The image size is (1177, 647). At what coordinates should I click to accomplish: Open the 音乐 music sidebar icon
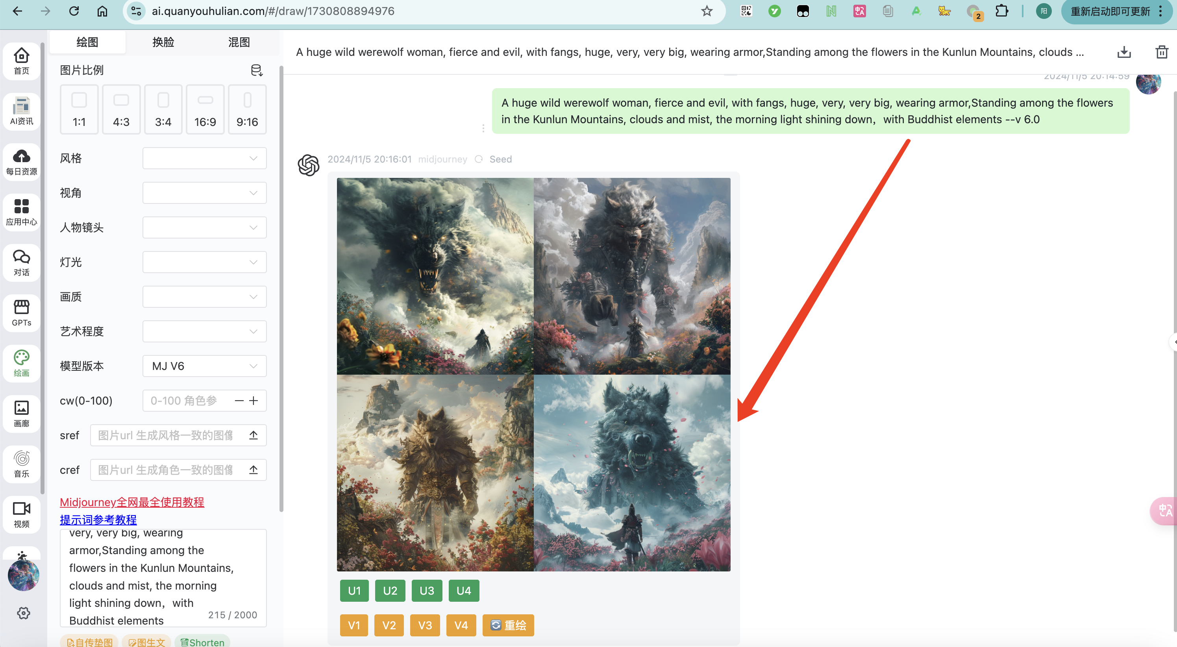tap(22, 464)
